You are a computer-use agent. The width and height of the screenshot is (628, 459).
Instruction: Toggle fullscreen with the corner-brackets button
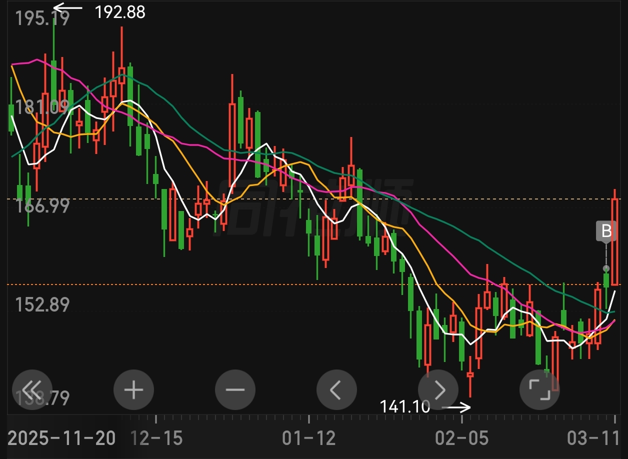click(x=540, y=389)
